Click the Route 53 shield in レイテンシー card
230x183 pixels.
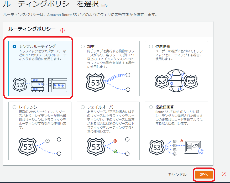tap(28, 147)
